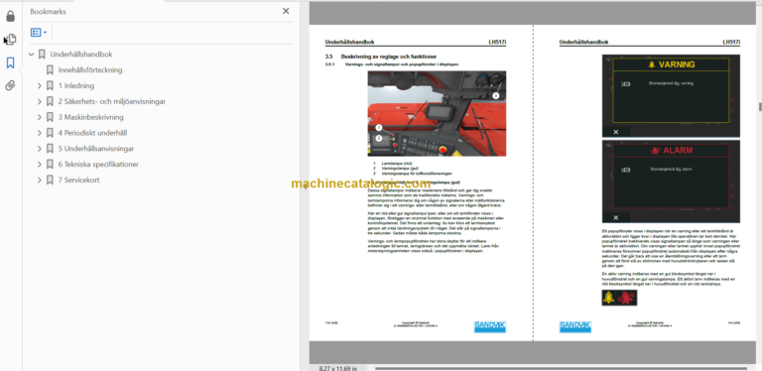Click heading 3.5 Beskrivning av reglage och funktioner
Screen dimensions: 762x371
point(381,57)
